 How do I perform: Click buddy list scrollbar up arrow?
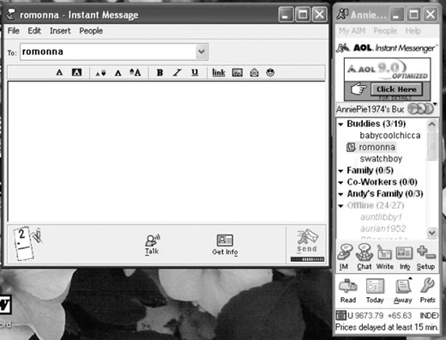click(x=431, y=124)
